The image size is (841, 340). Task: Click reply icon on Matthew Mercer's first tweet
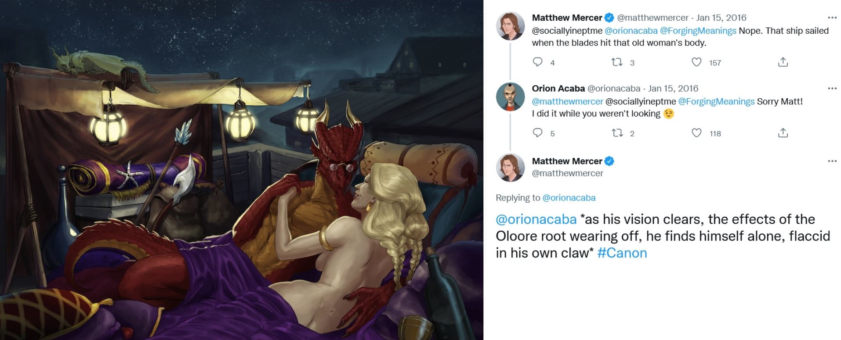click(537, 62)
